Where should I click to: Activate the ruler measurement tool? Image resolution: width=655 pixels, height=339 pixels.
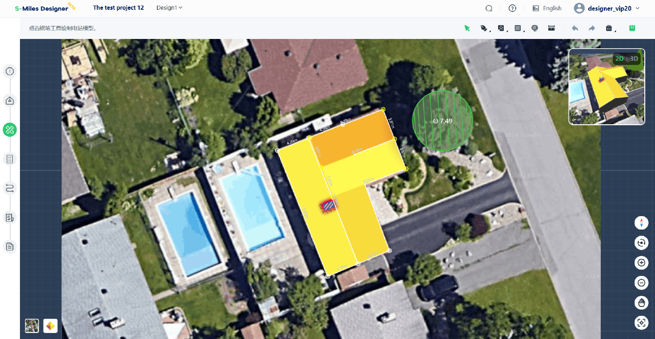(552, 28)
